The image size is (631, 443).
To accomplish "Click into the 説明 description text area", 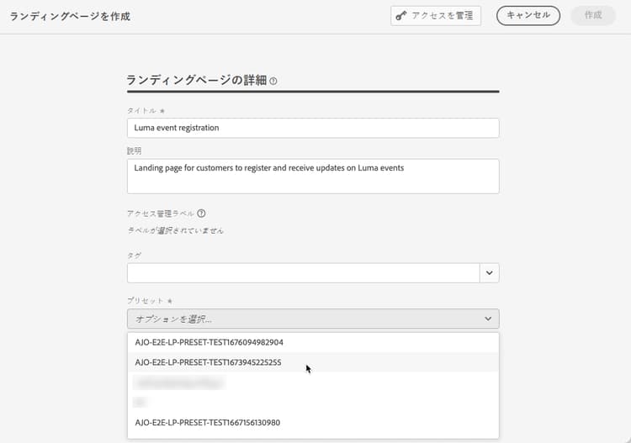I will click(313, 177).
